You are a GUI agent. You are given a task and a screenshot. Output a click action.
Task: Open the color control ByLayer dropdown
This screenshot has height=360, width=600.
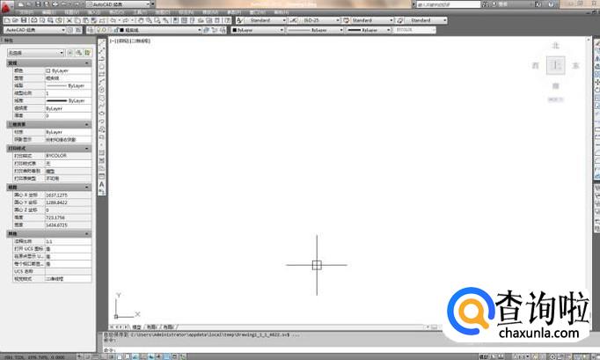click(x=258, y=30)
